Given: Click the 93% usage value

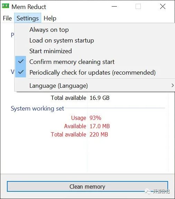Looking at the screenshot, I should tap(95, 118).
